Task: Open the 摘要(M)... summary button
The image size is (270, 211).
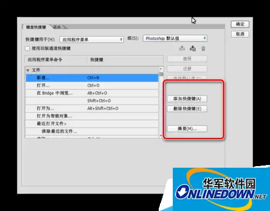Action: click(x=187, y=129)
